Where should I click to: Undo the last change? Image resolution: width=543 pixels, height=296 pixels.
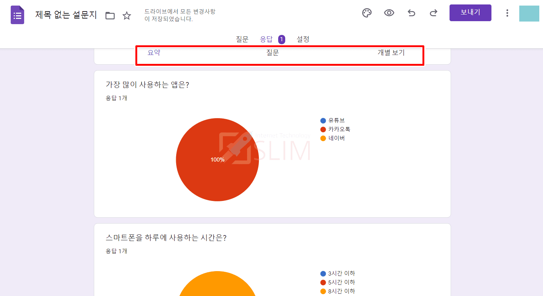coord(411,13)
